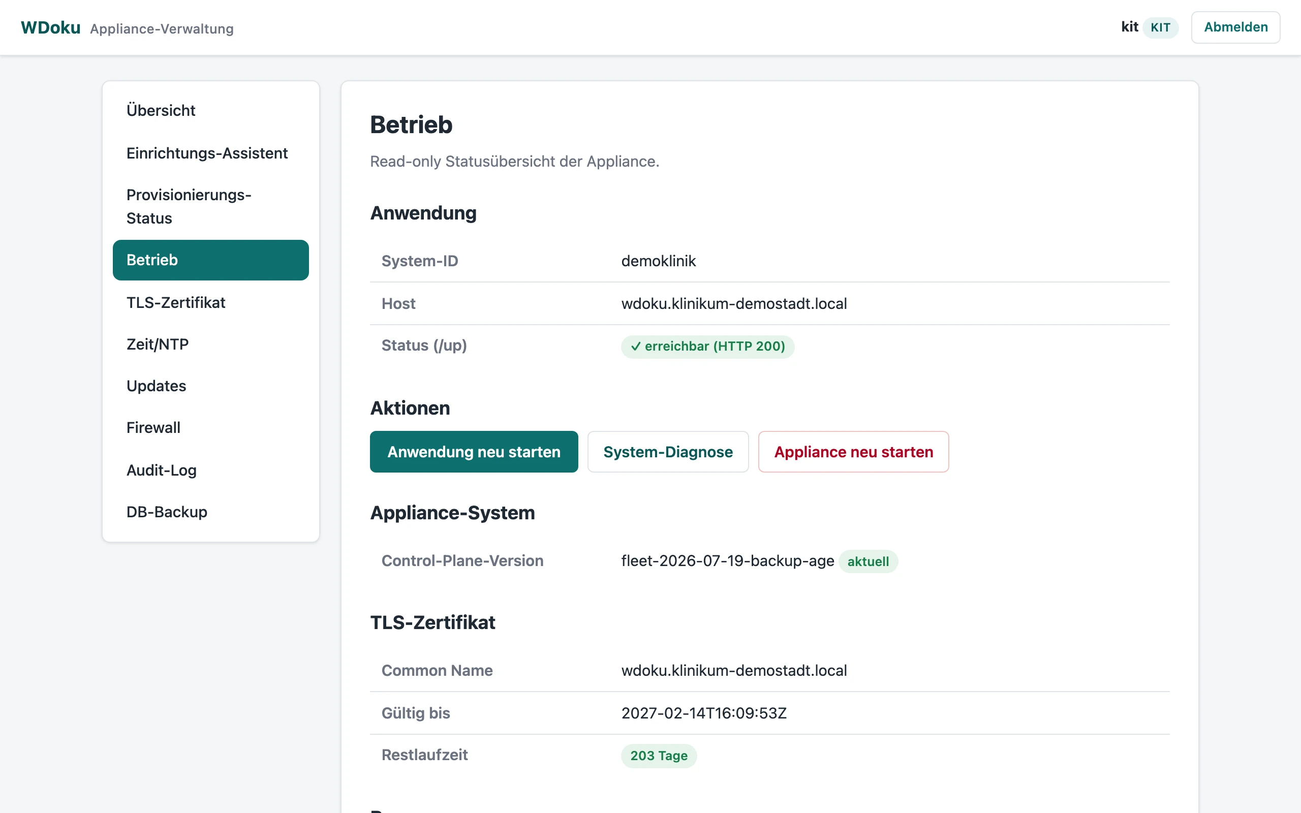
Task: Click the KIT role badge
Action: pos(1160,27)
